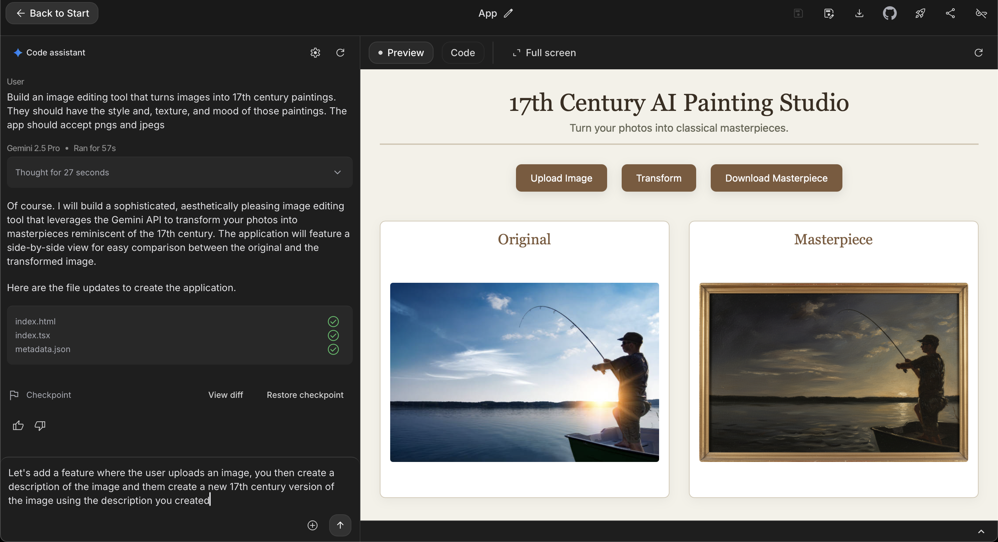The width and height of the screenshot is (998, 542).
Task: Click the Upload Image button
Action: [x=561, y=178]
